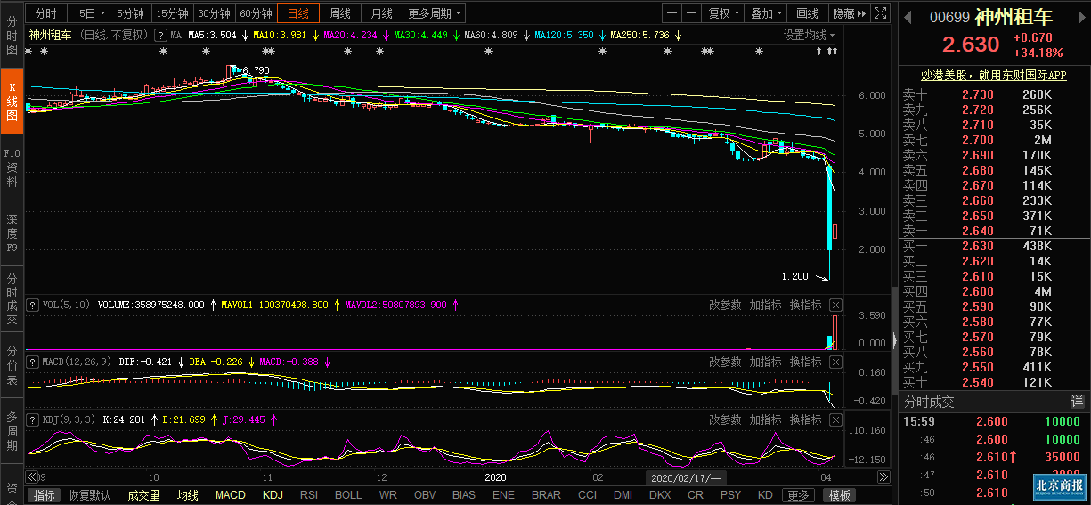Screen dimensions: 1091x505
Task: Click 改参数 in the VOL panel
Action: (725, 305)
